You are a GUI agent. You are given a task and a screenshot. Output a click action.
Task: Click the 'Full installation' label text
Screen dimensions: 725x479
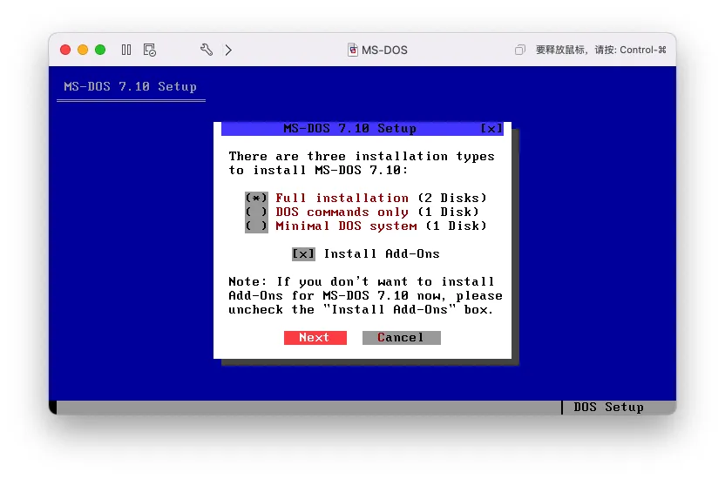[342, 199]
